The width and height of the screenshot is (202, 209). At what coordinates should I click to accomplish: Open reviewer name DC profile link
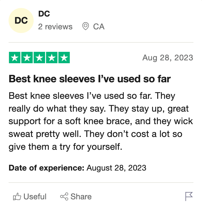44,14
